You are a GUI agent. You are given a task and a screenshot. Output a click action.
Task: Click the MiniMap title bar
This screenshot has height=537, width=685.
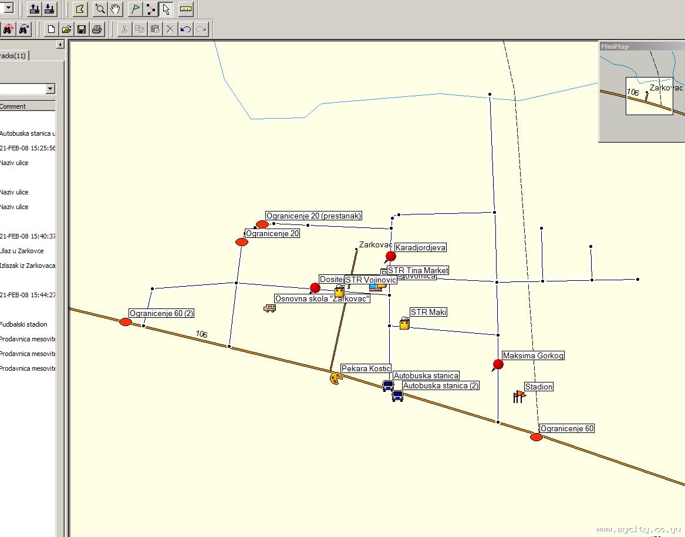pos(643,46)
